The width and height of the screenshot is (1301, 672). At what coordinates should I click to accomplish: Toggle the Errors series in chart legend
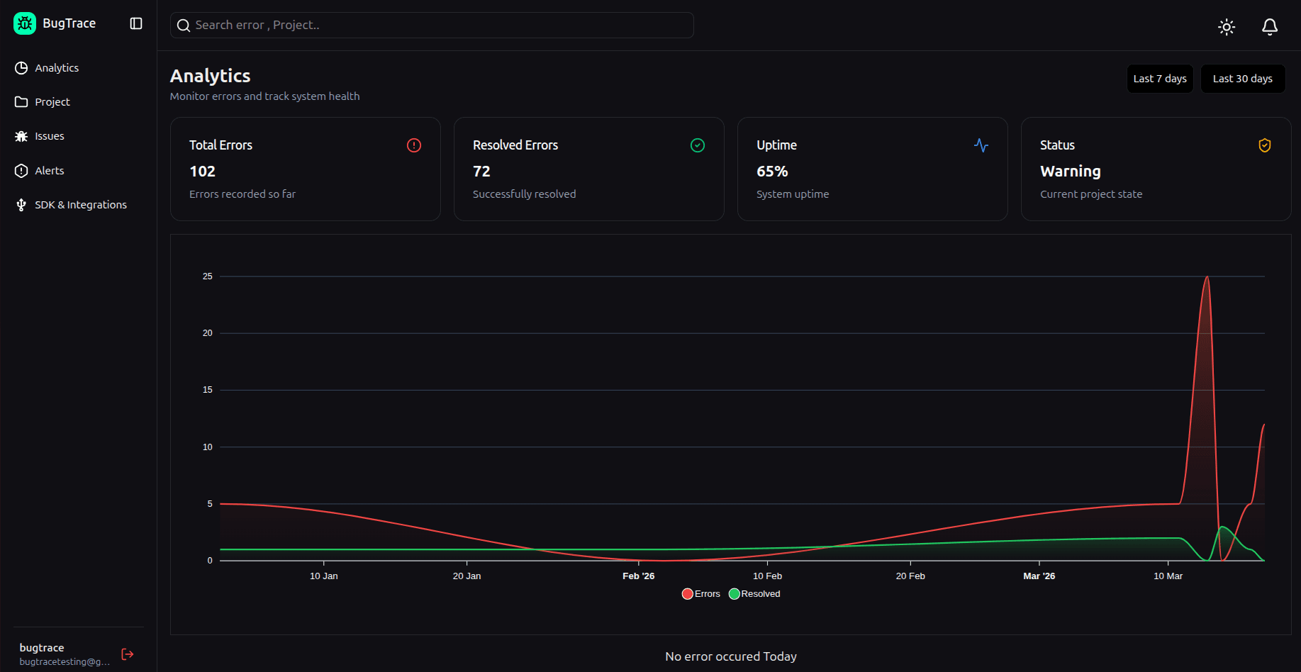click(701, 594)
